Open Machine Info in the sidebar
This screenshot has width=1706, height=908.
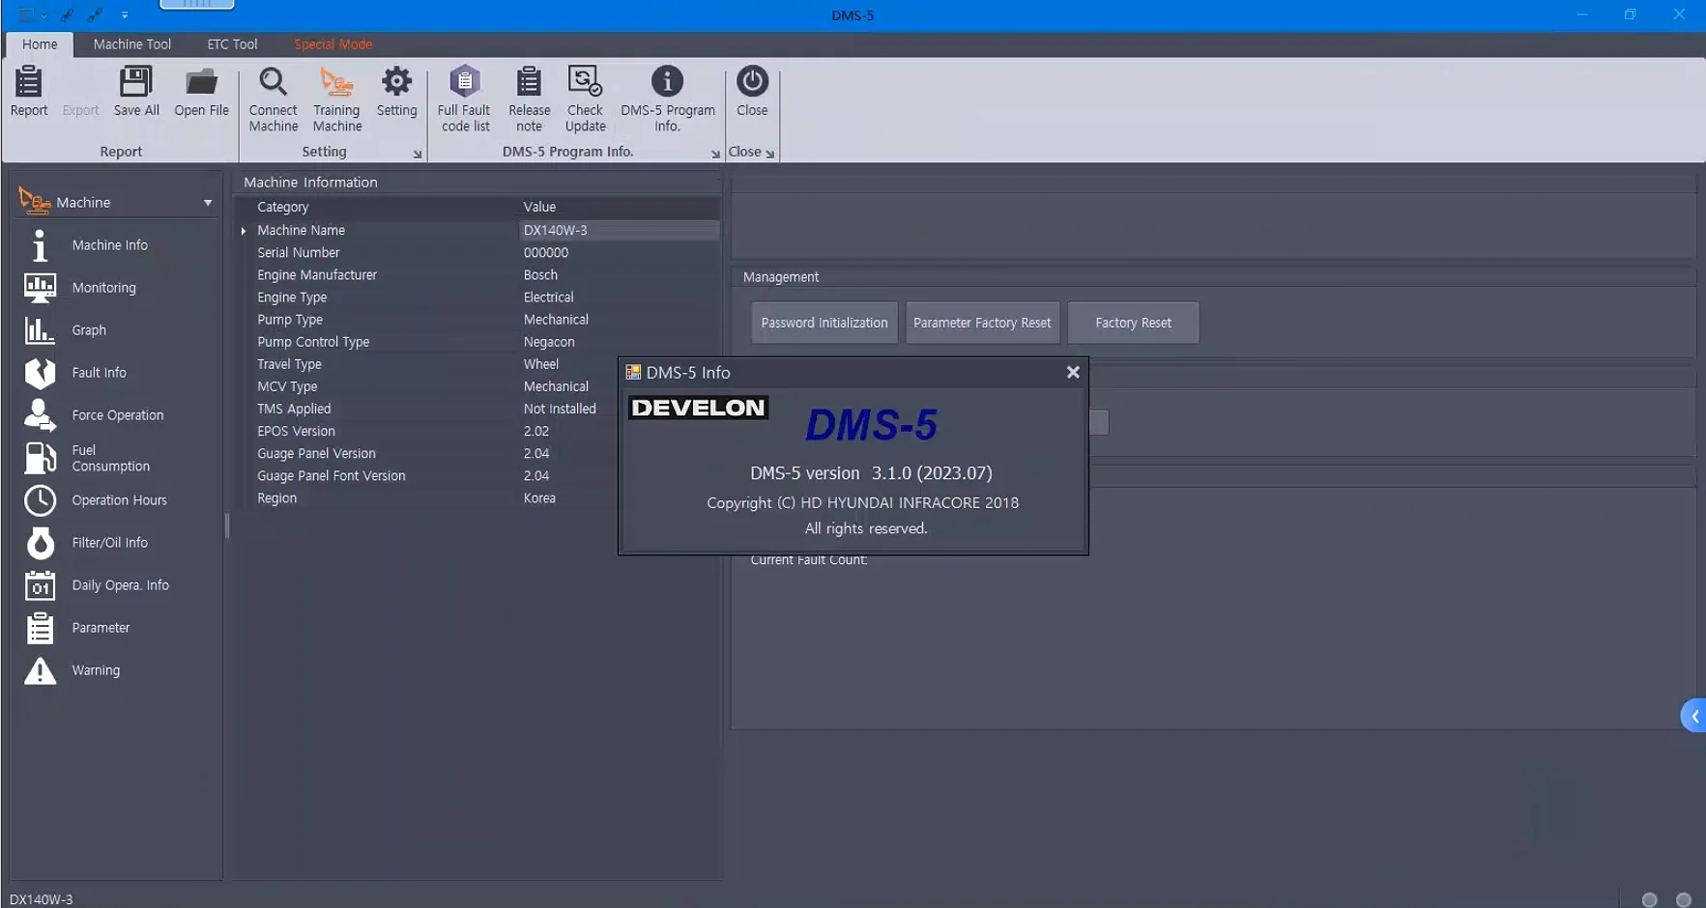(109, 245)
